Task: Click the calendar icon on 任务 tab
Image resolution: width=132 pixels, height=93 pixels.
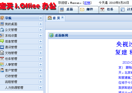Action: pos(102,10)
